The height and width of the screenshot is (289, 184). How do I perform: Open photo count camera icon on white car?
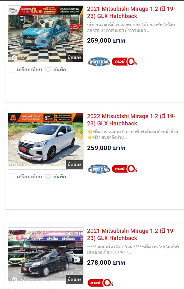pyautogui.click(x=14, y=165)
